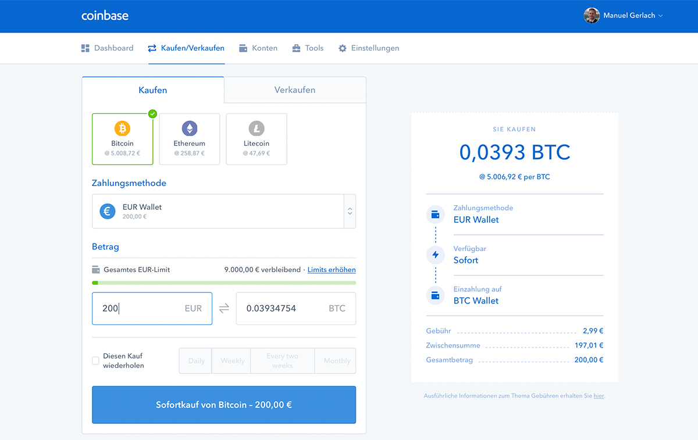Click the Gebühr 2,99 € value
The width and height of the screenshot is (698, 440).
593,331
